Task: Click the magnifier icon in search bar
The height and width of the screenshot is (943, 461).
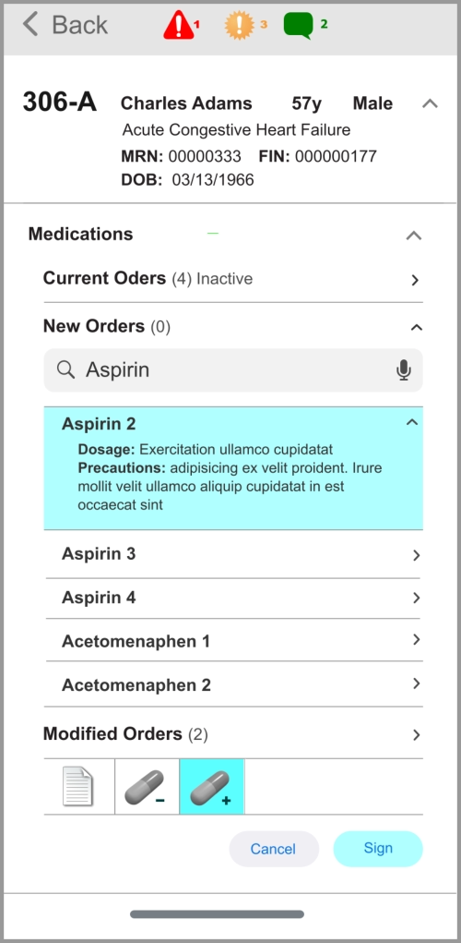Action: point(66,369)
